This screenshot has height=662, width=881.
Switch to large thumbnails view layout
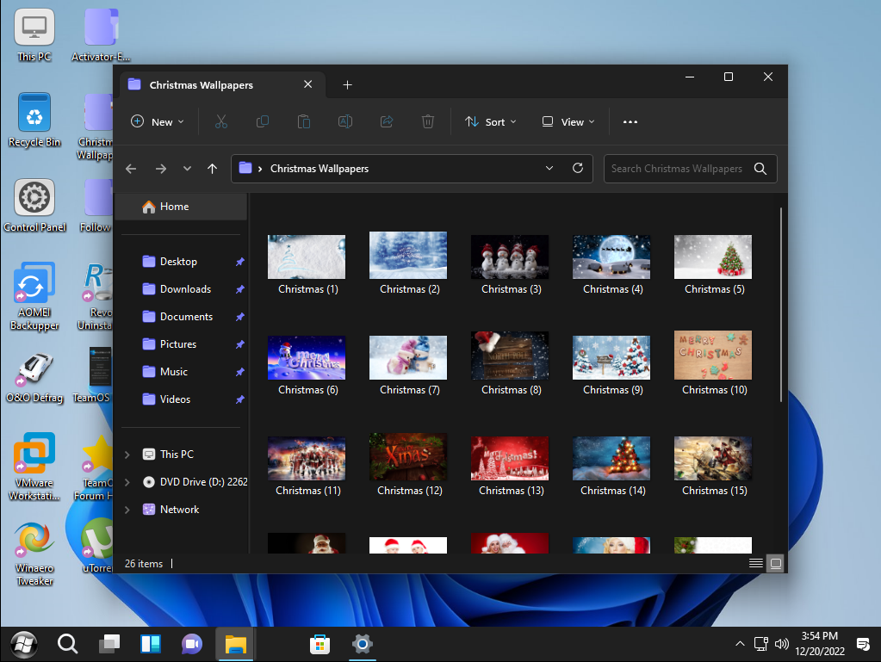(x=776, y=564)
